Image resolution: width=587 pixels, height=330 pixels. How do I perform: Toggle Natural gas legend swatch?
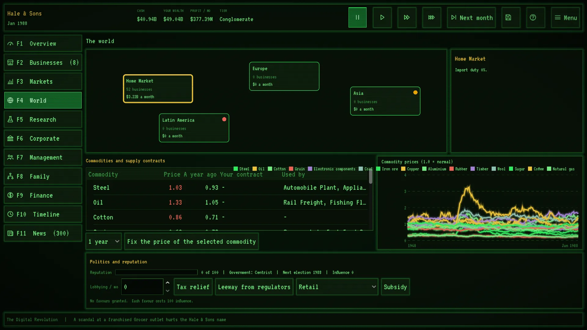pyautogui.click(x=549, y=169)
